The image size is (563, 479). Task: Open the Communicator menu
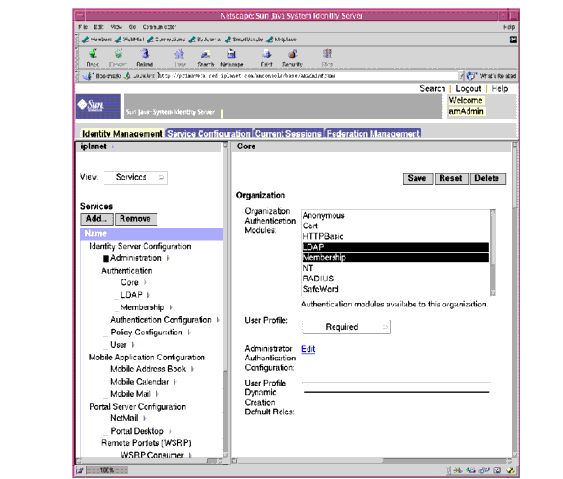pyautogui.click(x=159, y=27)
